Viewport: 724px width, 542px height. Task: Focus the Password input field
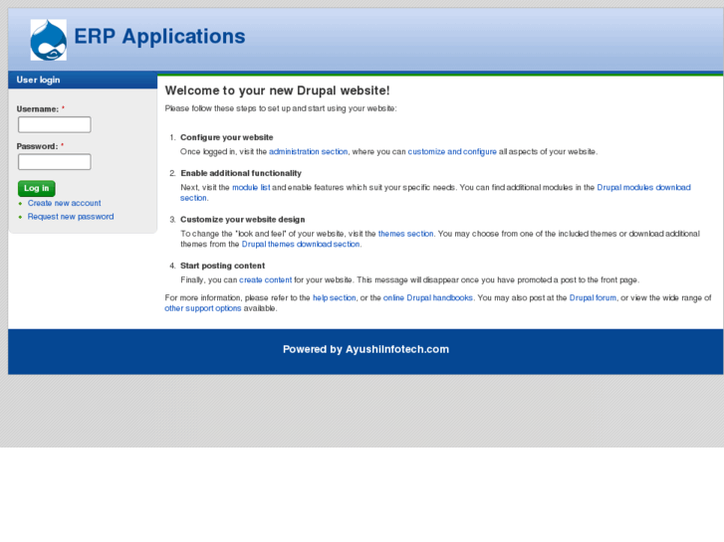tap(55, 162)
